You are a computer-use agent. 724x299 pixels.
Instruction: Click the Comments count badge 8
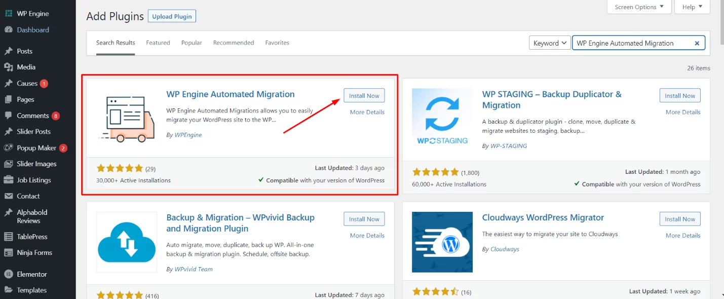click(x=56, y=116)
